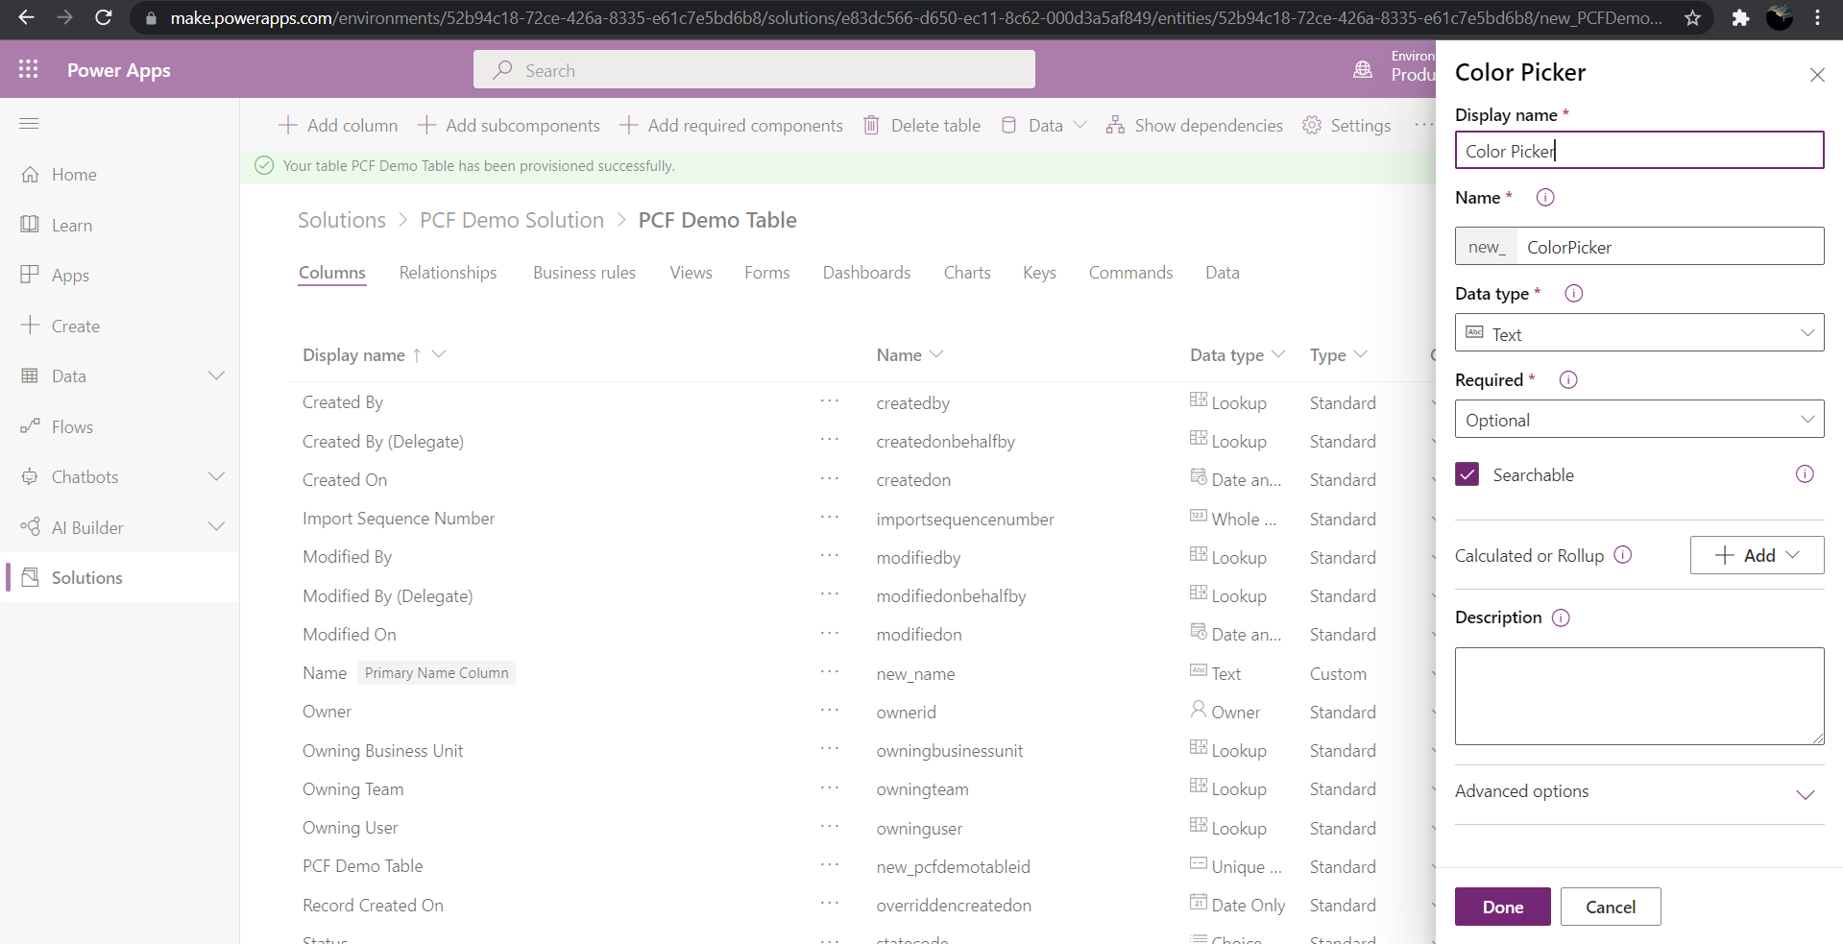Sort columns by Display name header
The height and width of the screenshot is (944, 1843).
(x=353, y=355)
